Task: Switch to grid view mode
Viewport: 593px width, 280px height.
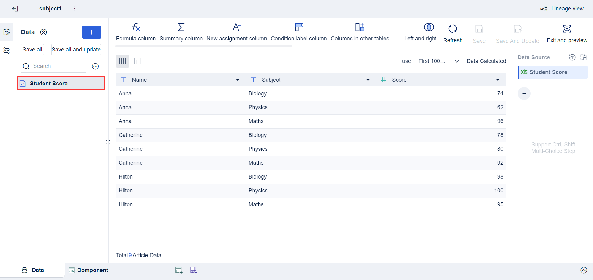Action: coord(122,61)
